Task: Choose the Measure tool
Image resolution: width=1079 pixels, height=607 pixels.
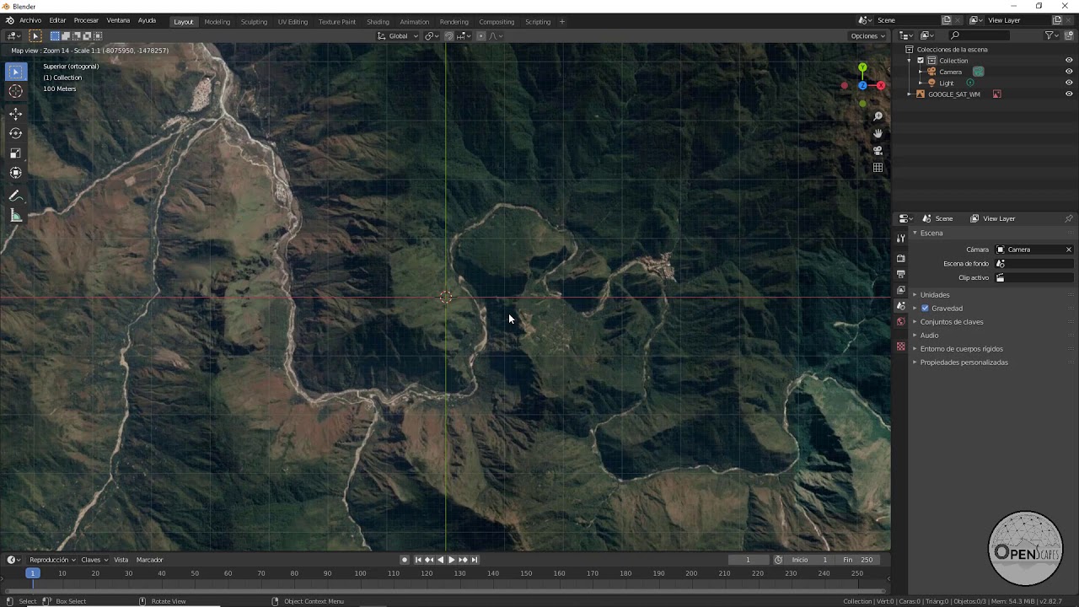Action: click(x=15, y=216)
